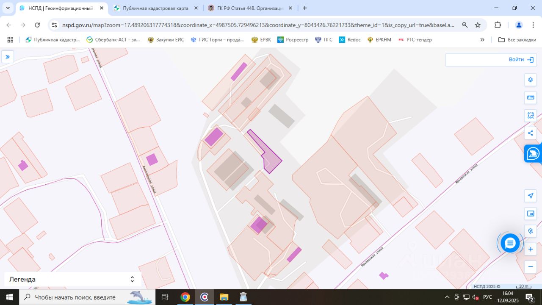Open the Chrome profile menu
The height and width of the screenshot is (305, 542).
click(519, 25)
